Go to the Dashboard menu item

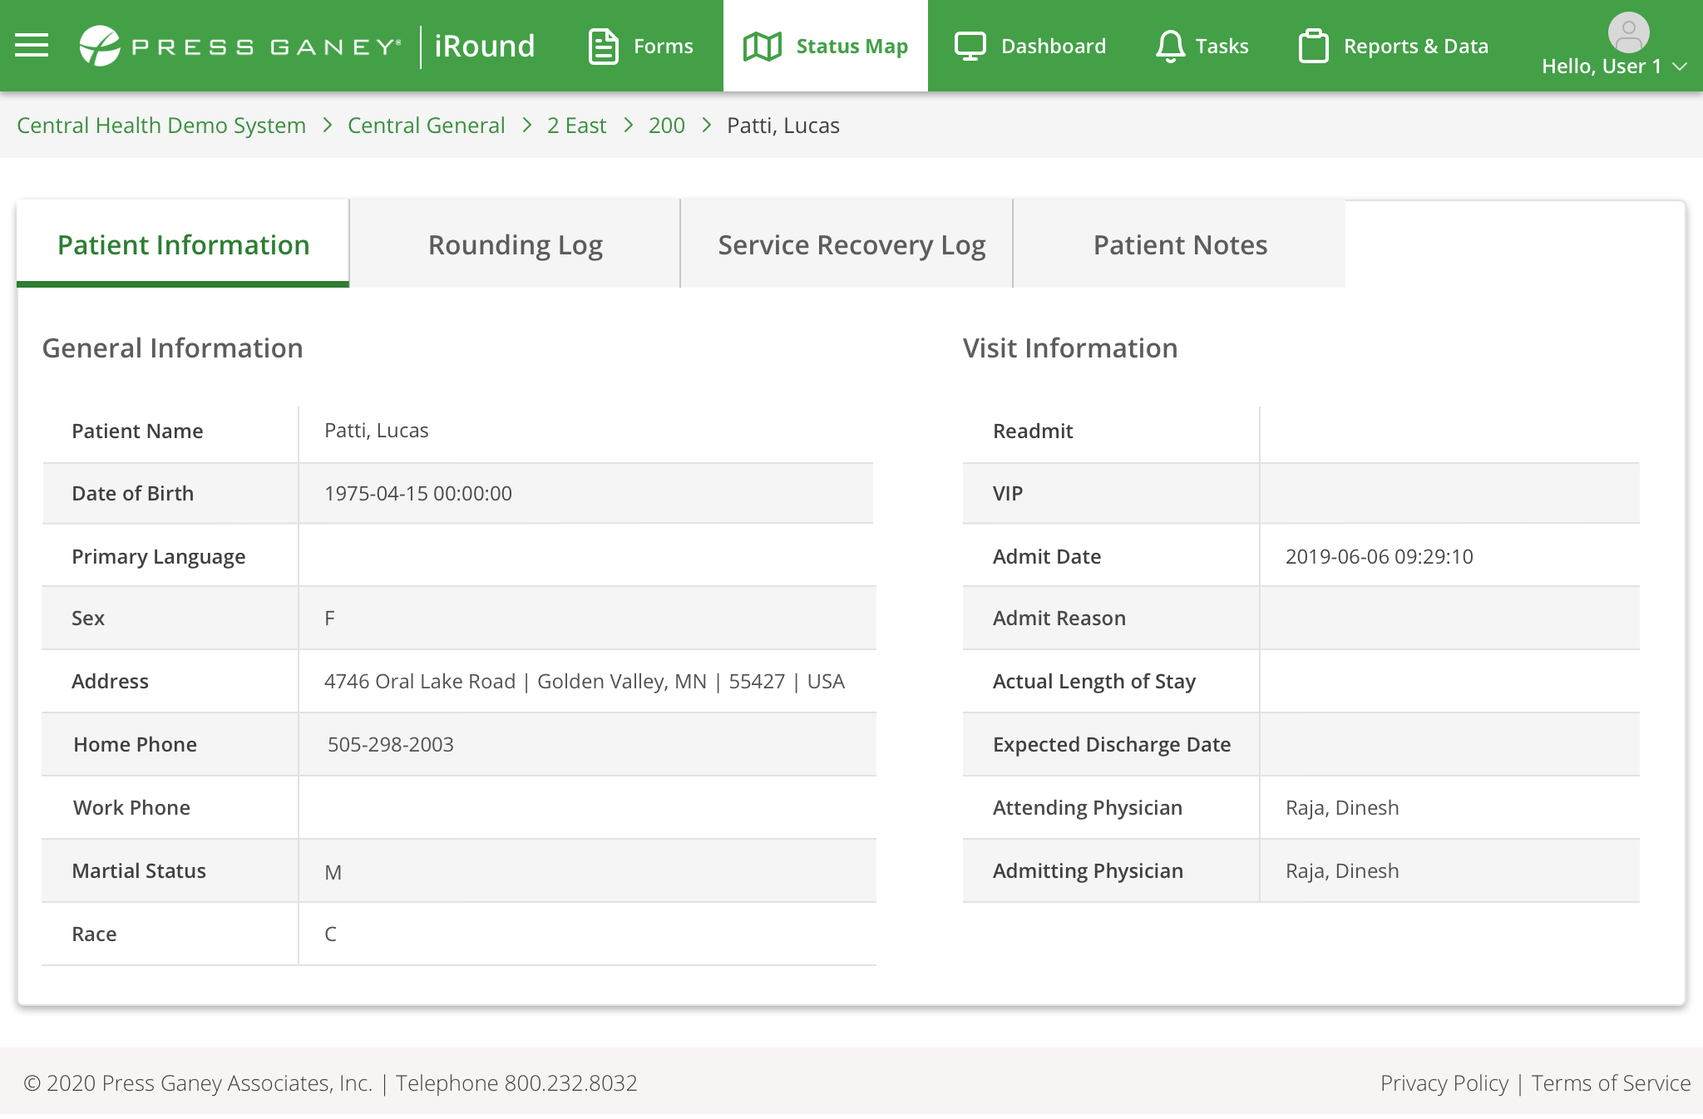click(x=1030, y=46)
